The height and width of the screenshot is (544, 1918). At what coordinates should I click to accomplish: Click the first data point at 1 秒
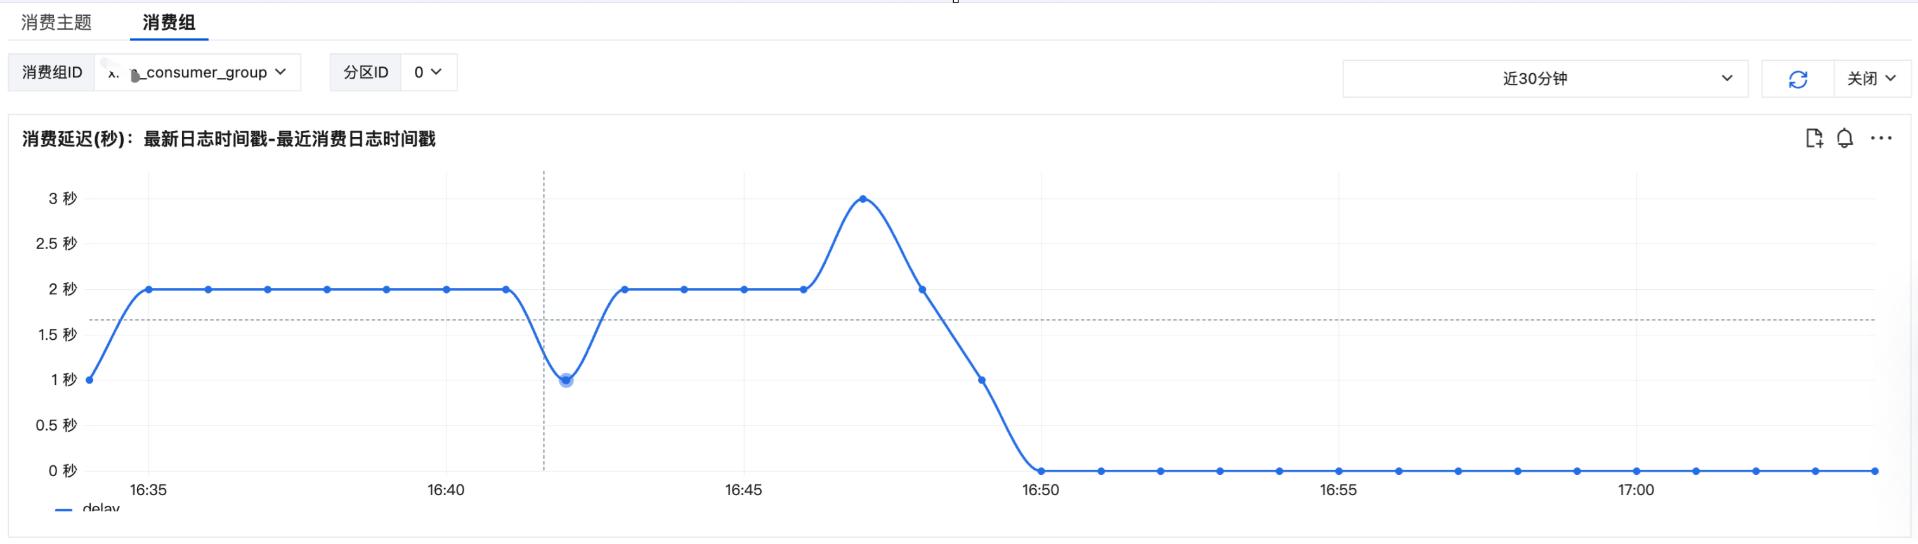point(89,380)
